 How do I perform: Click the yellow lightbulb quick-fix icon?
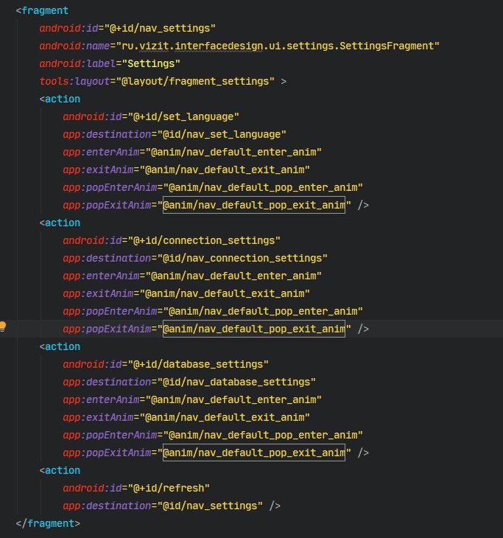coord(3,326)
